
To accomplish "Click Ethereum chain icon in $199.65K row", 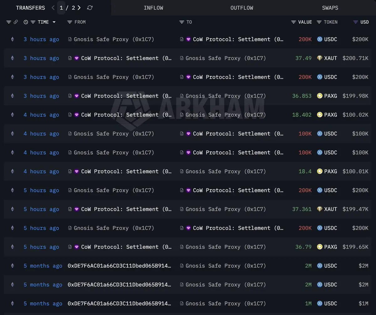I will (x=13, y=247).
